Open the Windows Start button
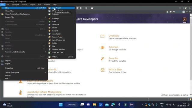The height and width of the screenshot is (108, 192). [61, 105]
